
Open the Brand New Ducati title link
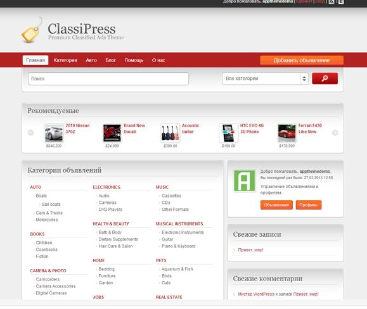[134, 129]
